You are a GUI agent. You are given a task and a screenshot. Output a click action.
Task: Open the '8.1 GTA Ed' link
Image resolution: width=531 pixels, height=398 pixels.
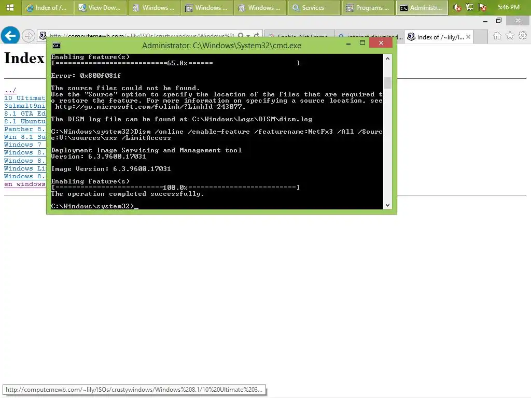25,113
